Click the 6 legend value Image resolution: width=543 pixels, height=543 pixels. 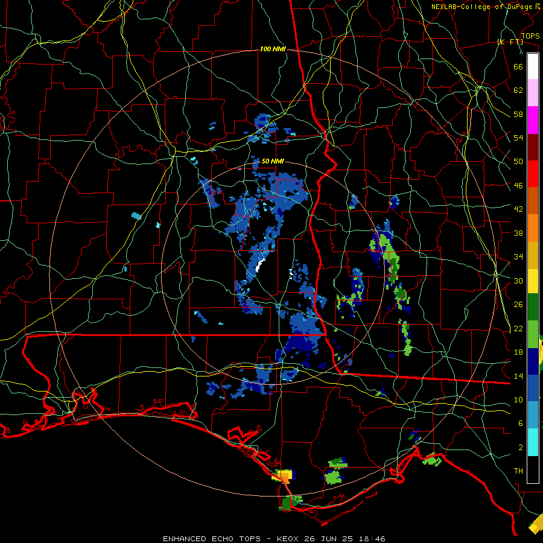521,424
